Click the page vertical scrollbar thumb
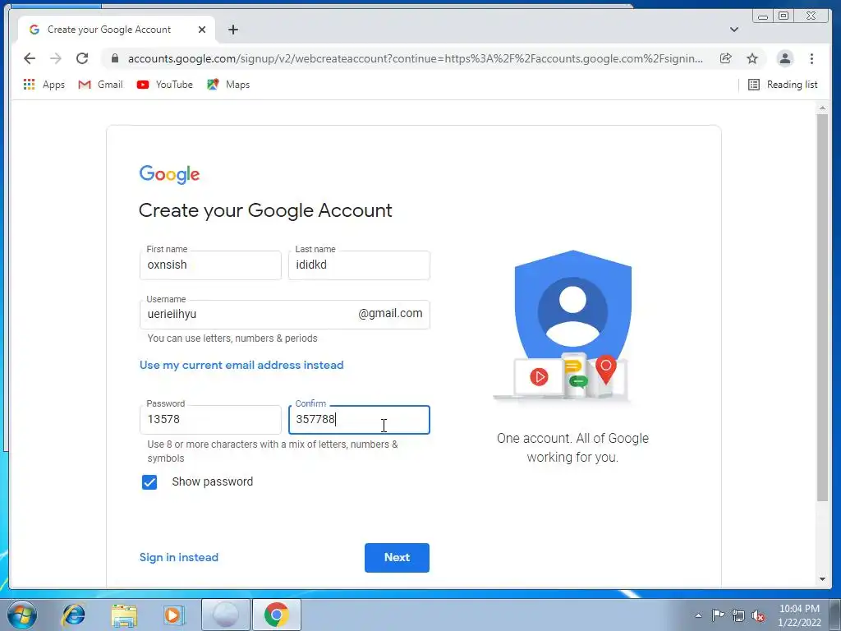 tap(822, 307)
